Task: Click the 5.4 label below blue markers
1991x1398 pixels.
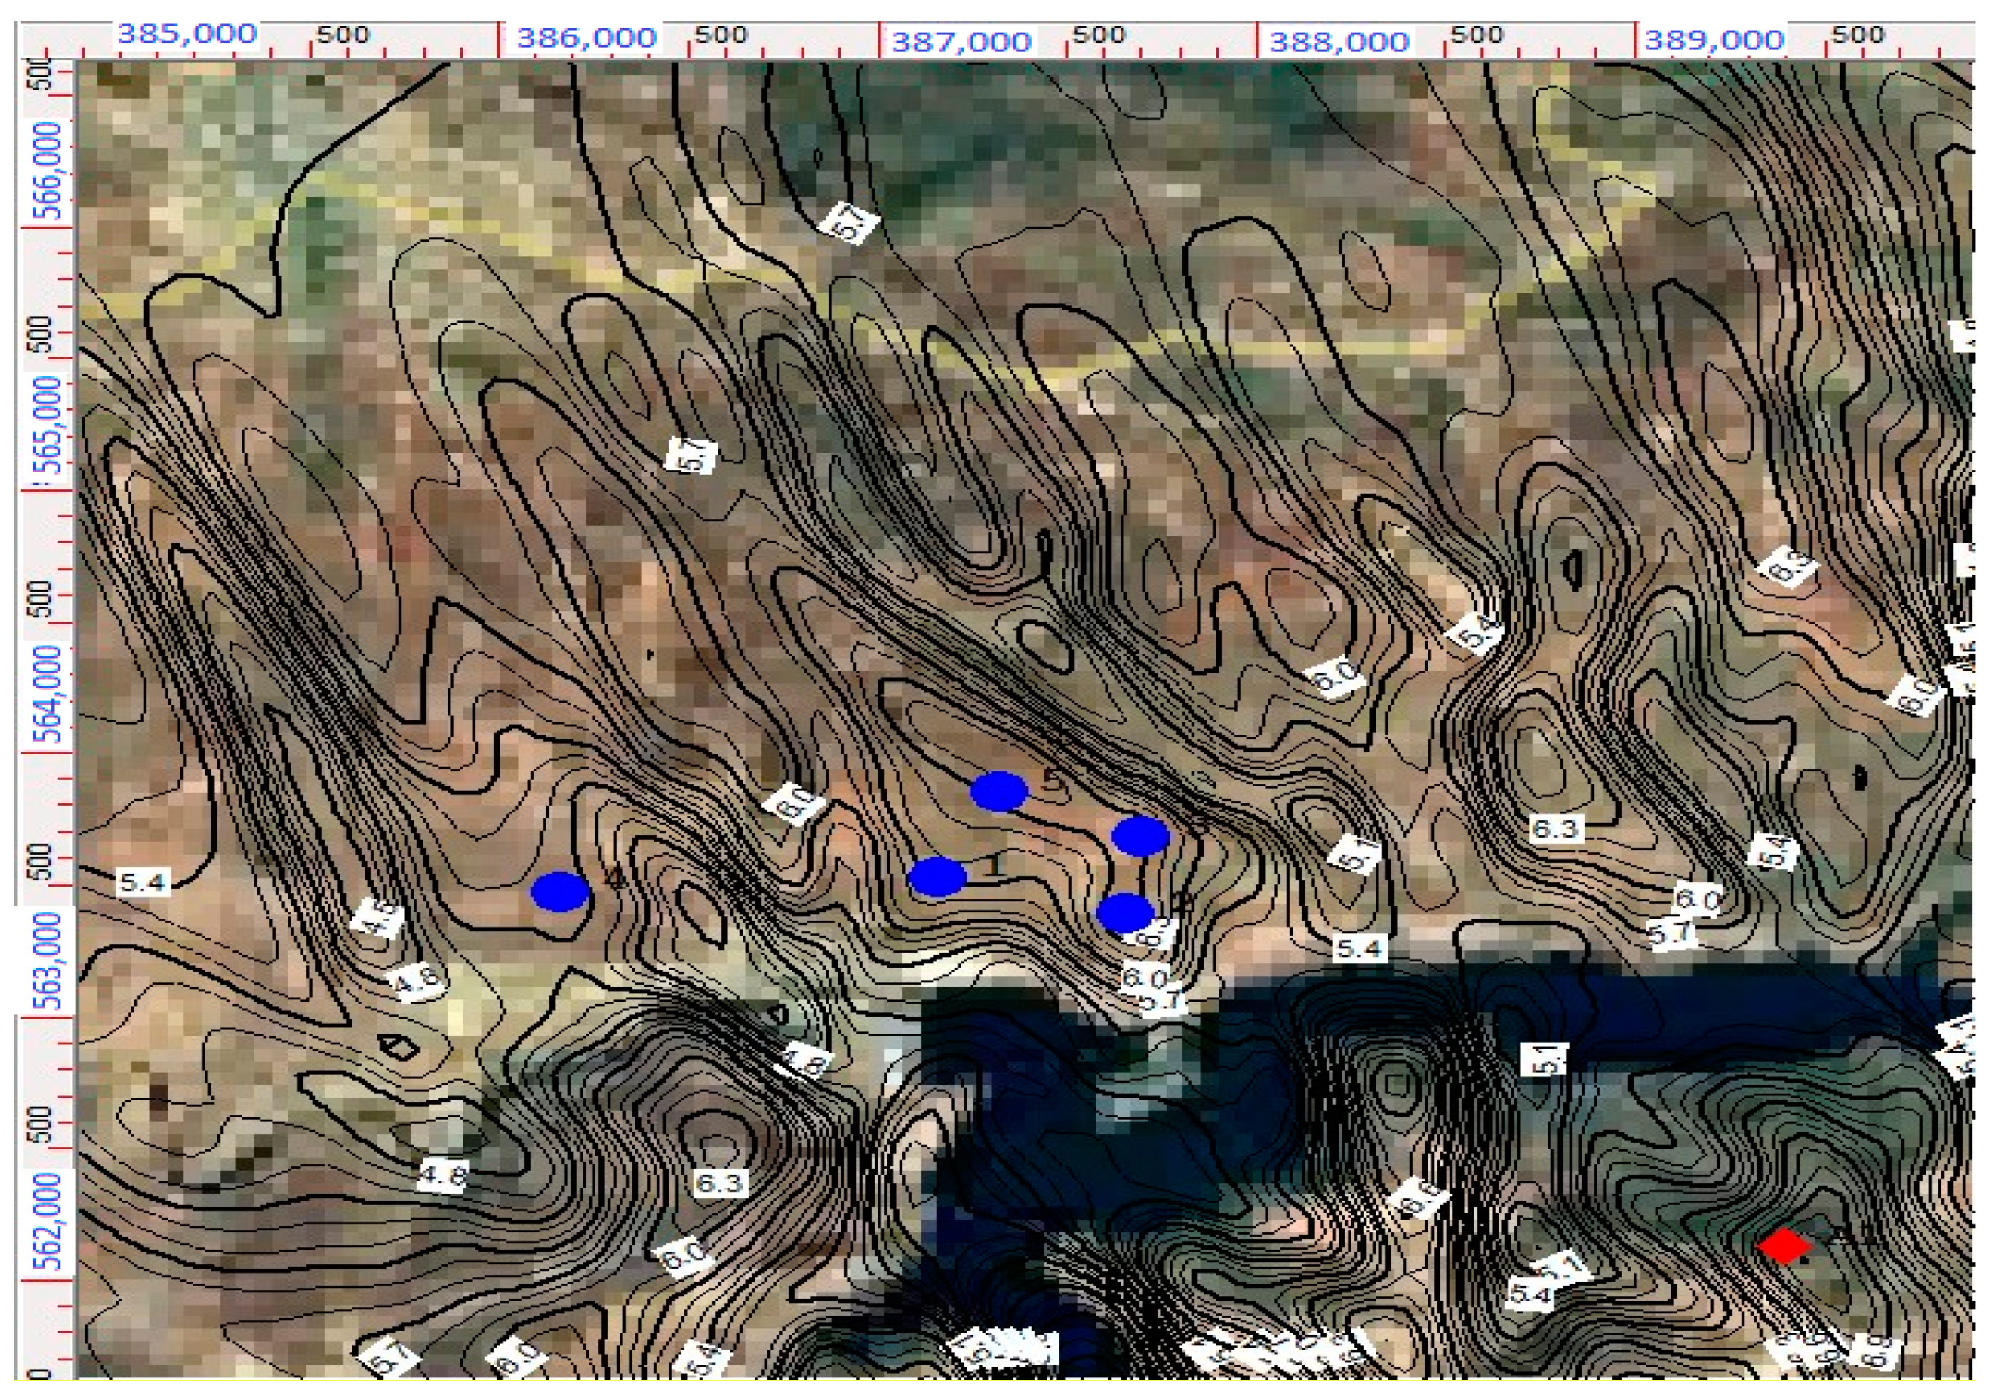Action: (x=1359, y=948)
